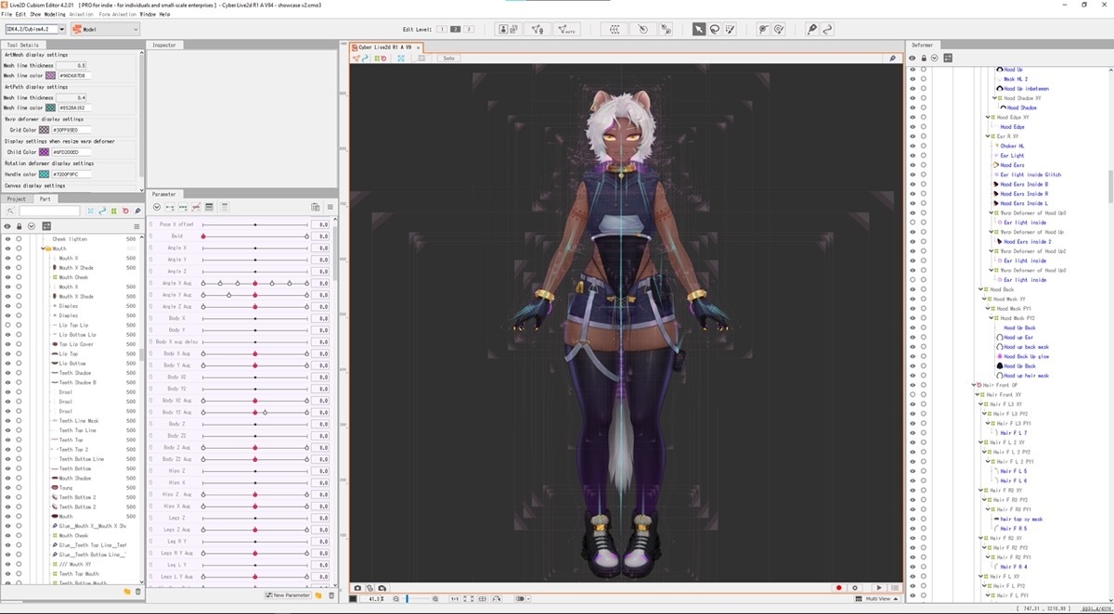Click the play button below canvas
The width and height of the screenshot is (1114, 614).
click(x=879, y=588)
